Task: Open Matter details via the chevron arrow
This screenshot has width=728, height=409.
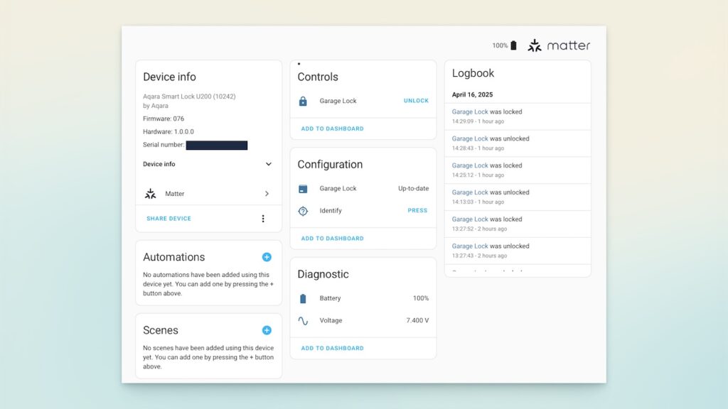Action: (x=267, y=193)
